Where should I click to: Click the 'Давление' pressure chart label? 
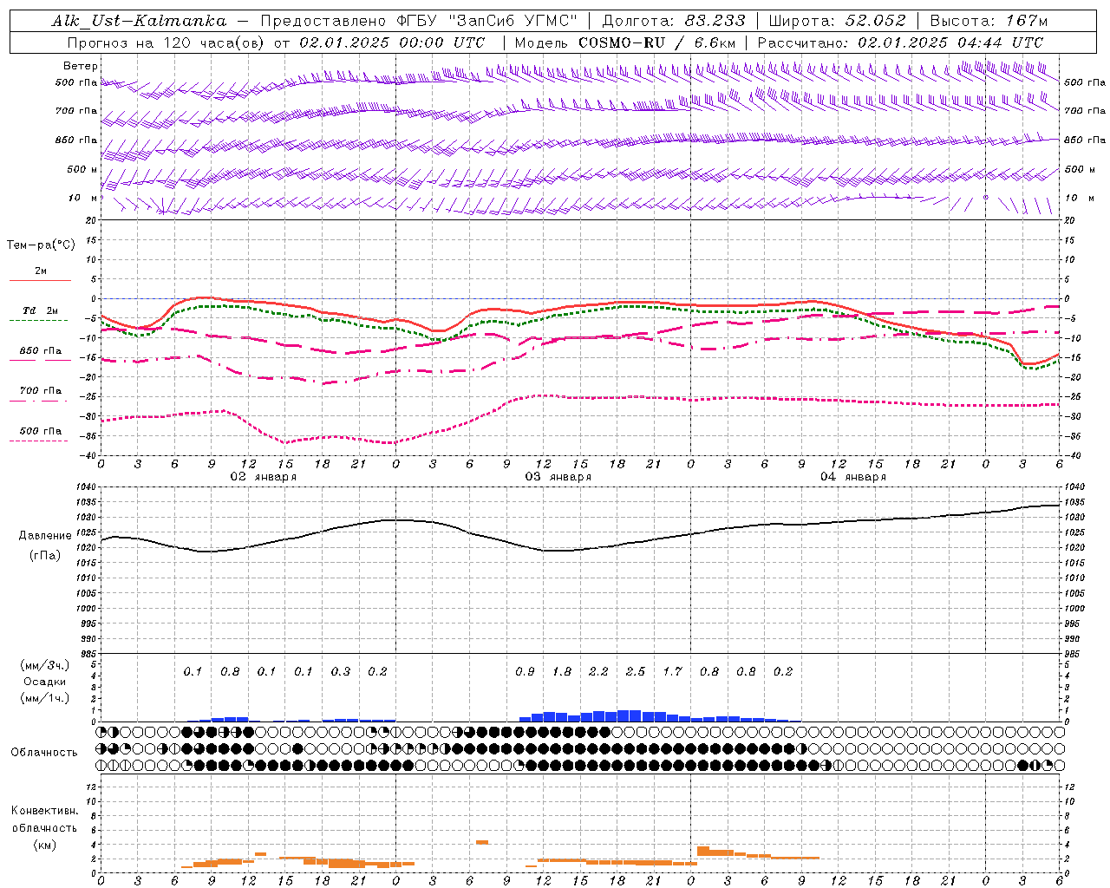45,536
